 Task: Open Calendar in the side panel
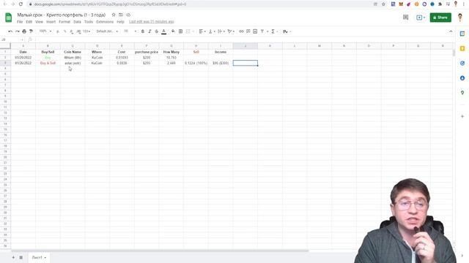(462, 34)
